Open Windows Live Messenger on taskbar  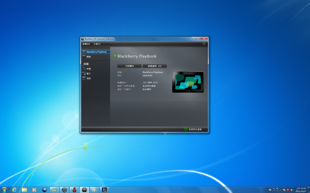click(x=54, y=190)
